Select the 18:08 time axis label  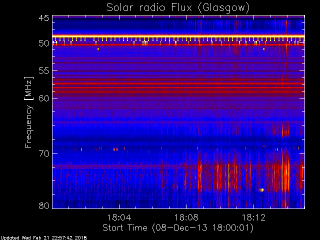click(x=186, y=217)
